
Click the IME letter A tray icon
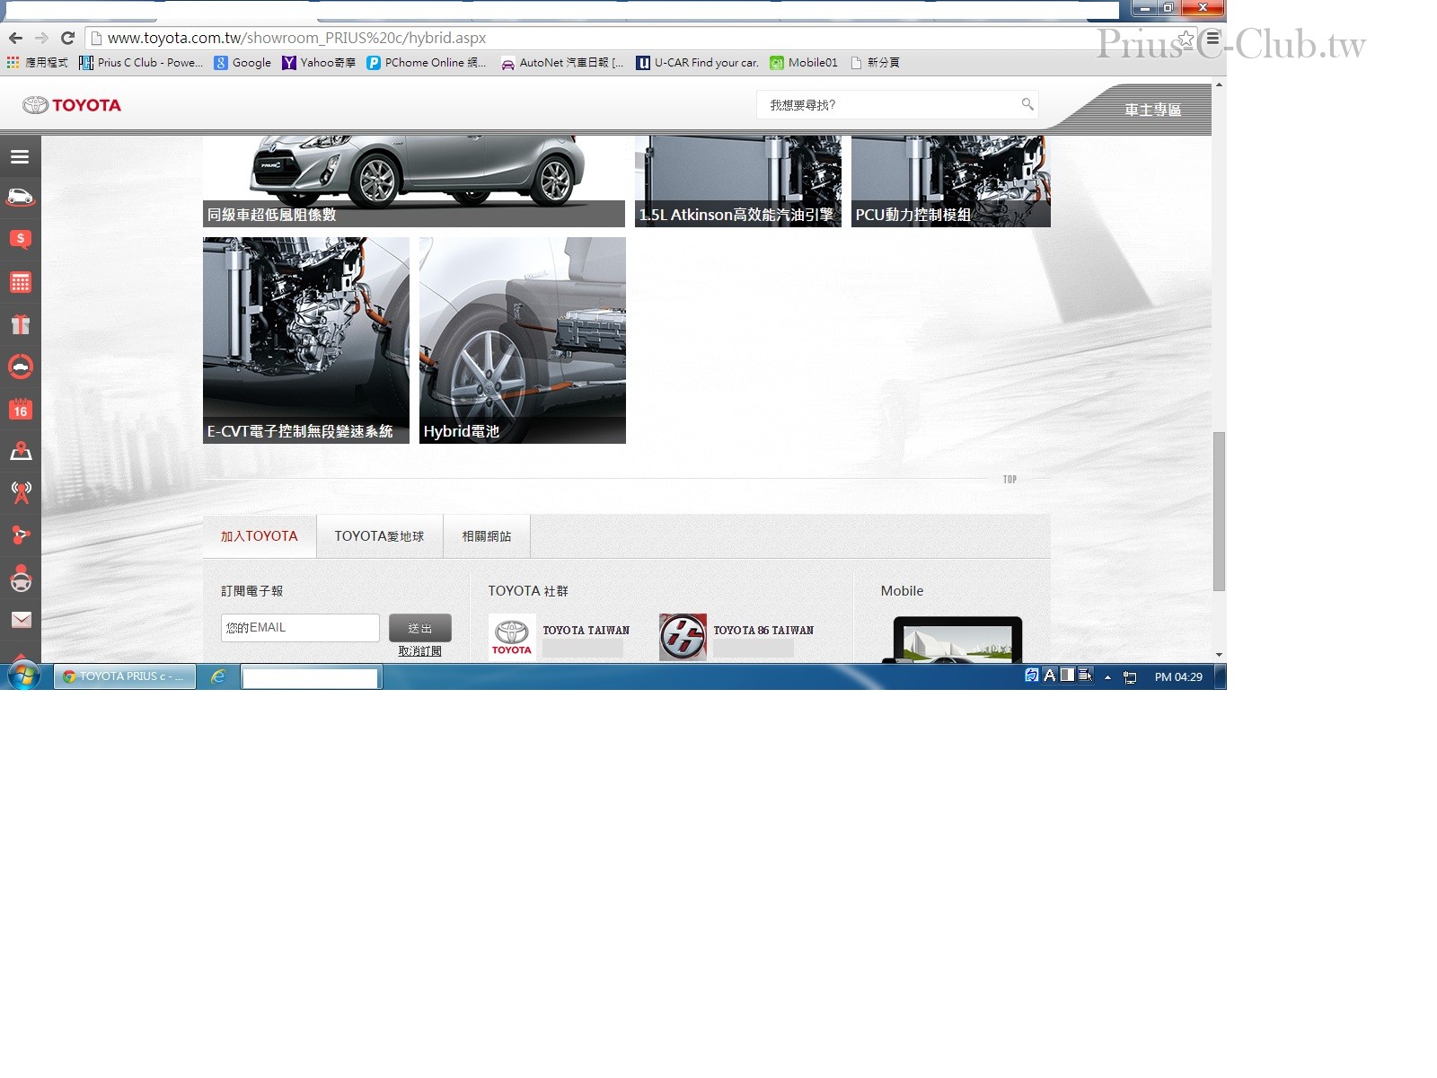pos(1050,675)
